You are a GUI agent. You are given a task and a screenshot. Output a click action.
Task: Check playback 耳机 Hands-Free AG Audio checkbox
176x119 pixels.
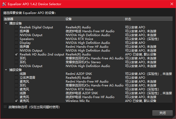[x=16, y=58]
